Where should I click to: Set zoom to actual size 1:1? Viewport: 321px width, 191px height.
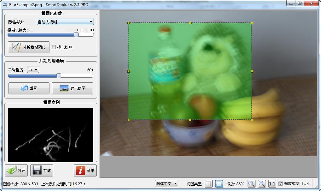[x=272, y=184]
